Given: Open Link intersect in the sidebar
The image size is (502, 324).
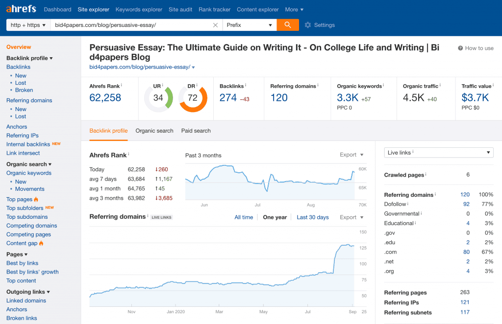Looking at the screenshot, I should pos(23,153).
